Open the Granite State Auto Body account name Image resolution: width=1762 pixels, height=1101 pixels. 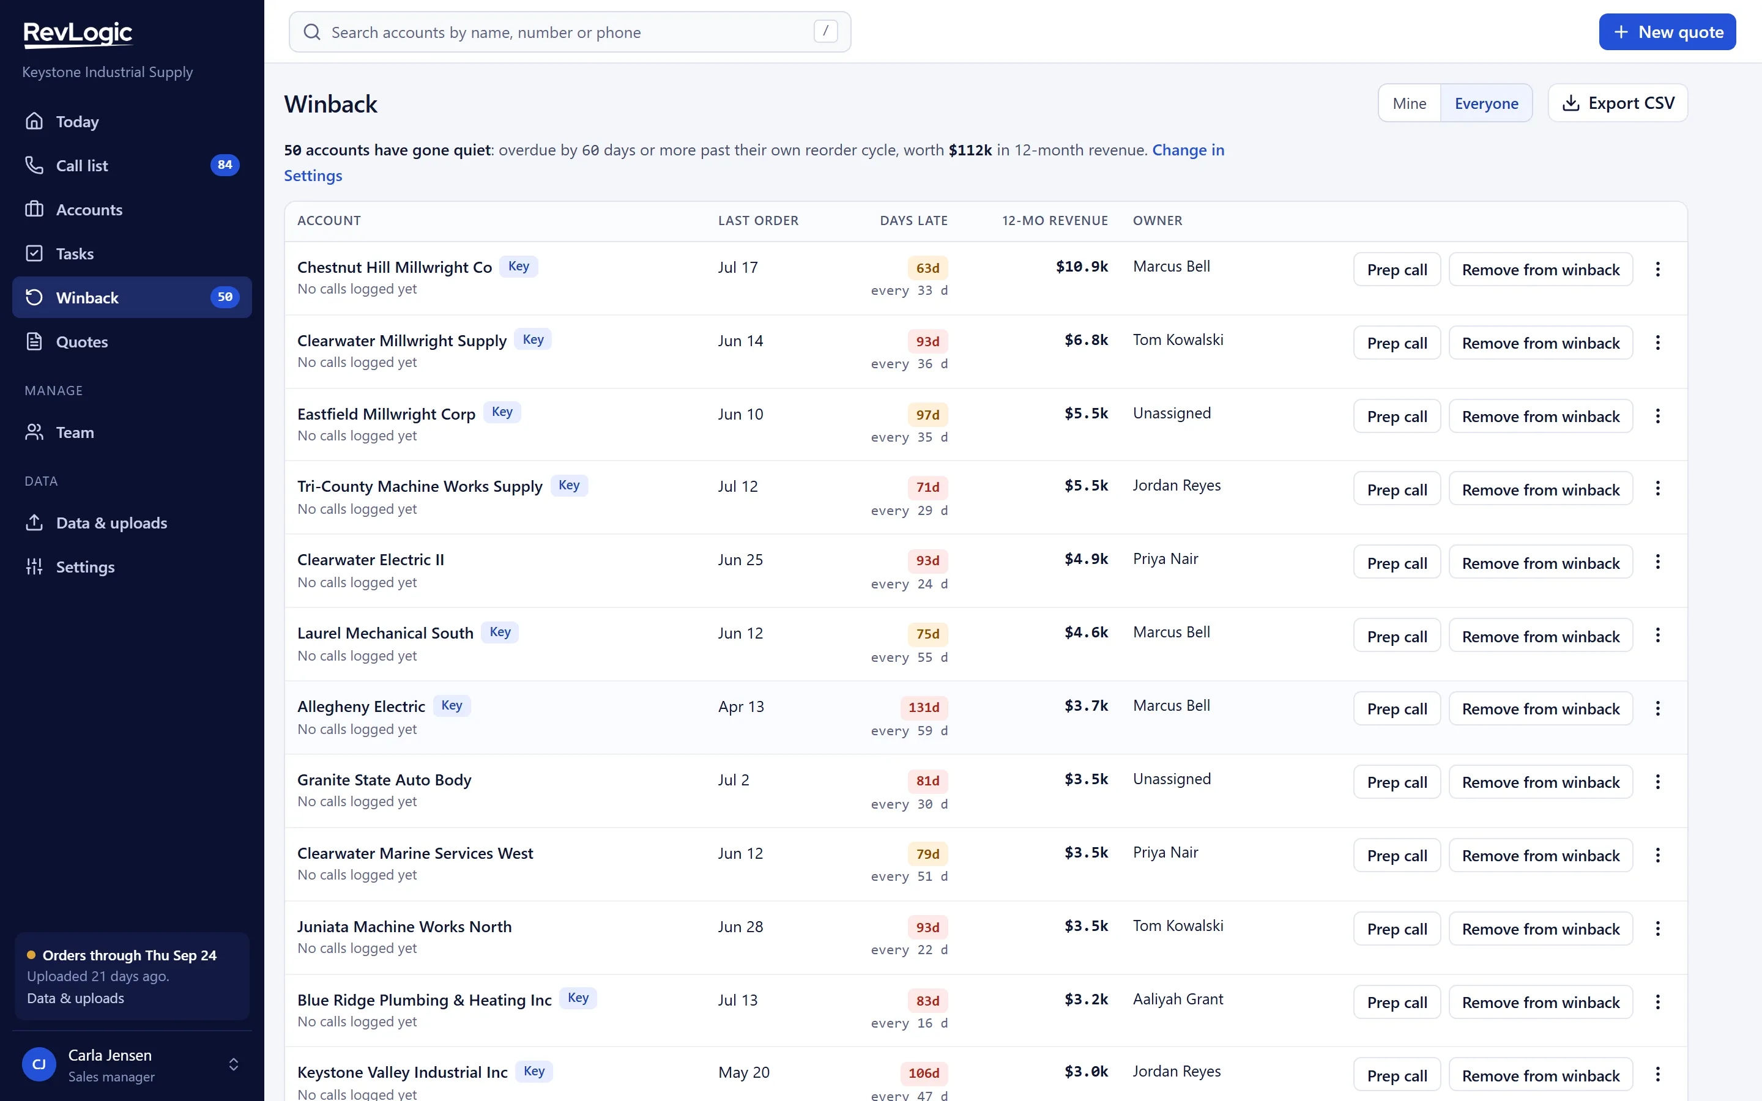click(384, 780)
